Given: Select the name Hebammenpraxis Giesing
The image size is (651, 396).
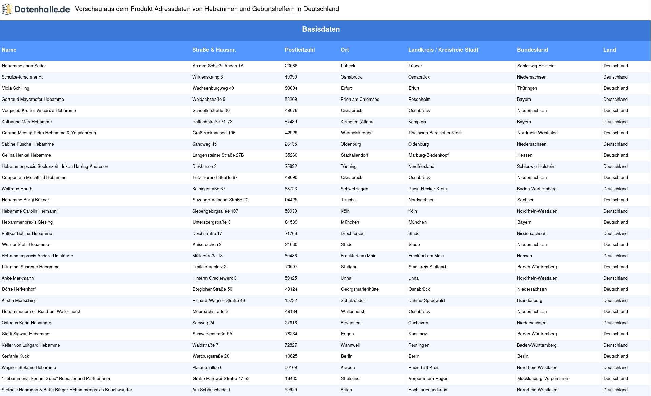Looking at the screenshot, I should [x=27, y=222].
